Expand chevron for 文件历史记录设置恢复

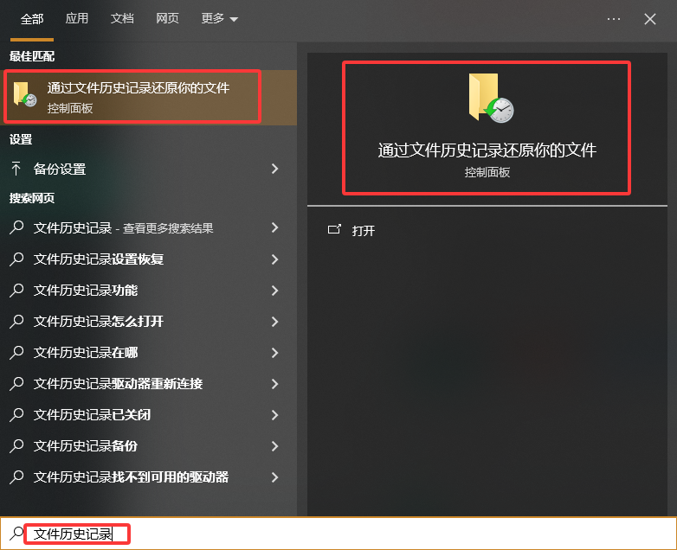point(275,259)
